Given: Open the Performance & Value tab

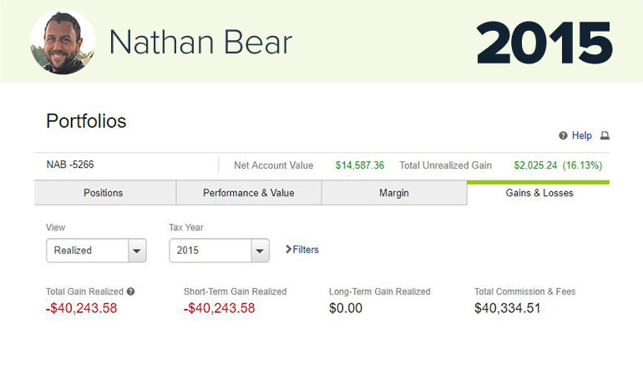Looking at the screenshot, I should click(248, 193).
